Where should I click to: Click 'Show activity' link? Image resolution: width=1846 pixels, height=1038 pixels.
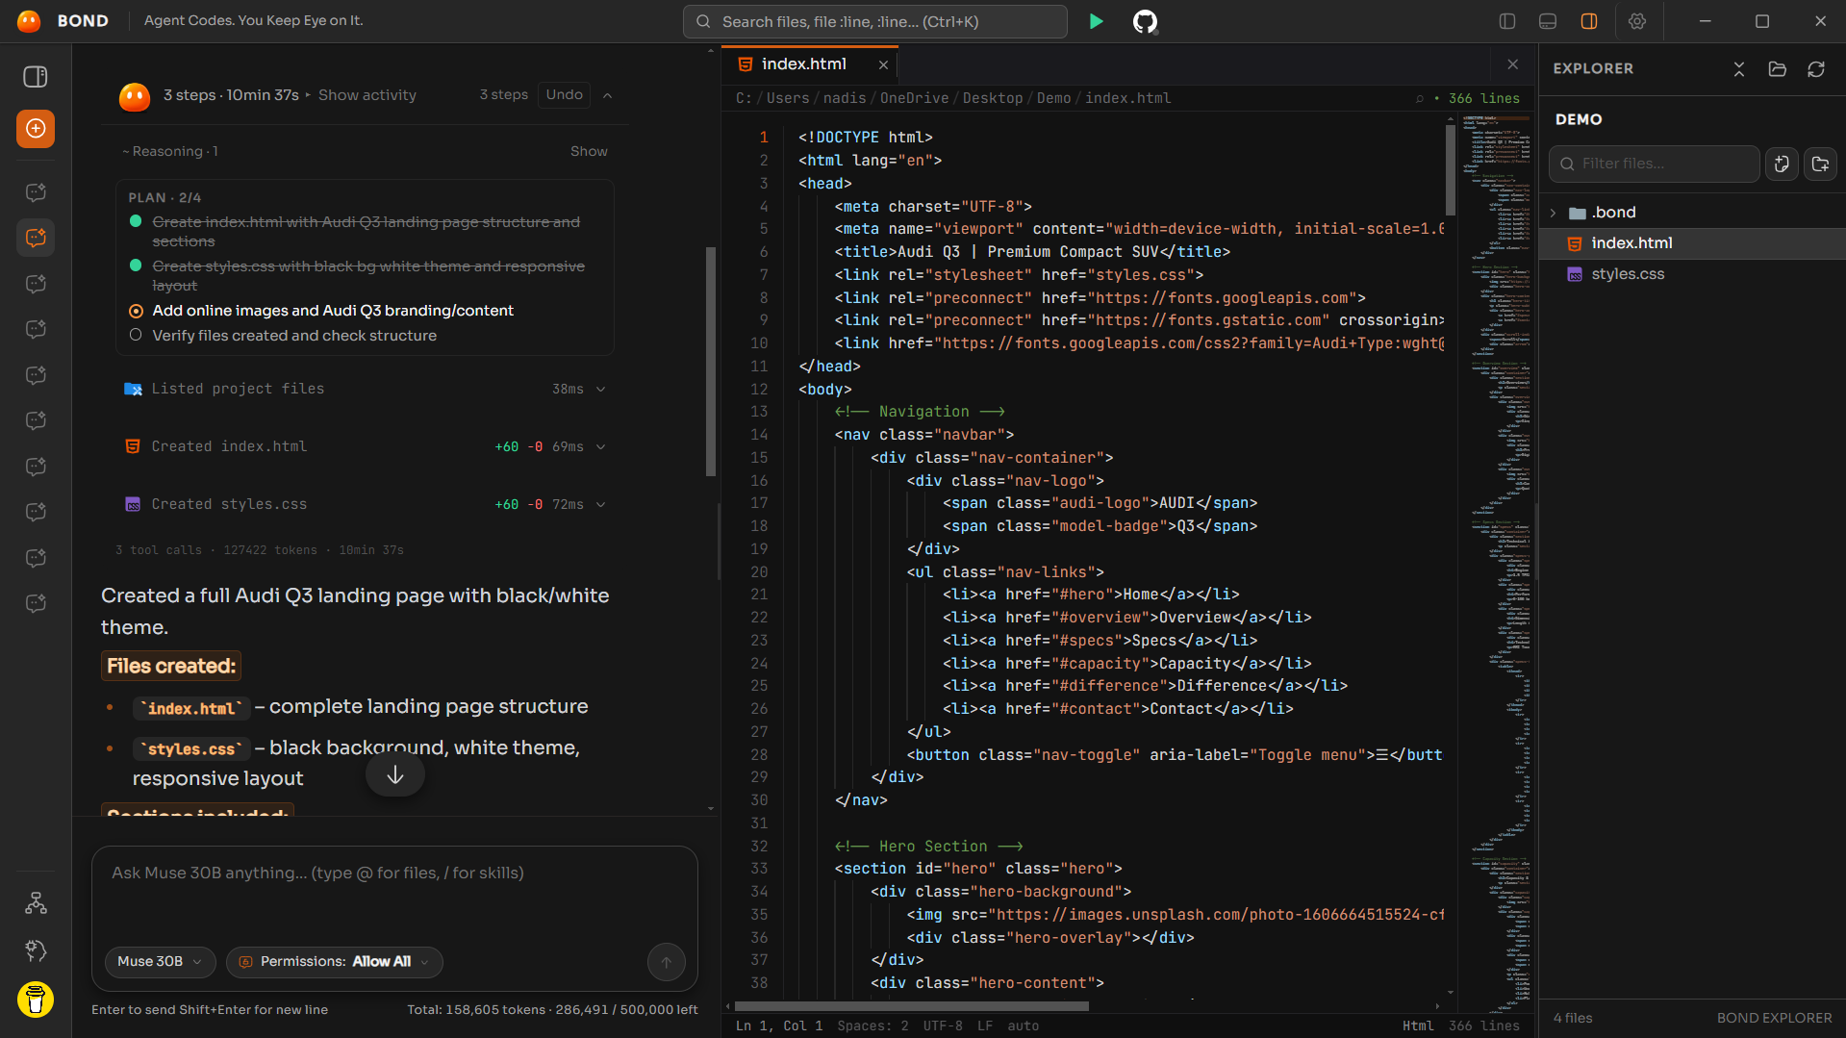[x=367, y=95]
